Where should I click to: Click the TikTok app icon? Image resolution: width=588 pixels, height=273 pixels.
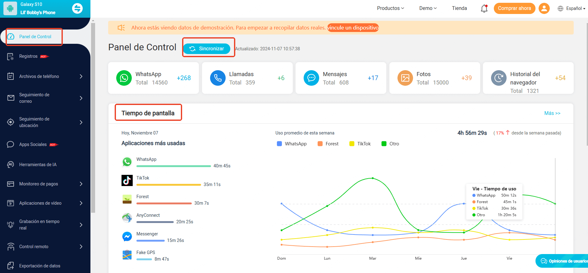pos(127,180)
